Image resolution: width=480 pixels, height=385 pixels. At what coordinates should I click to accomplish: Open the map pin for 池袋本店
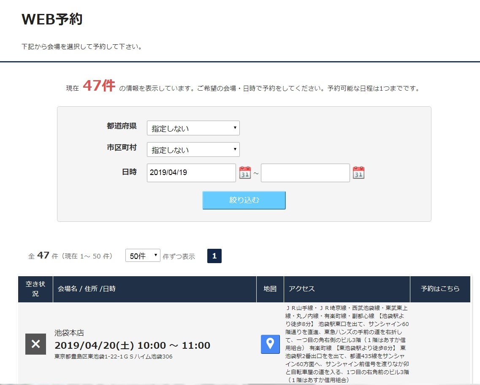[x=270, y=344]
